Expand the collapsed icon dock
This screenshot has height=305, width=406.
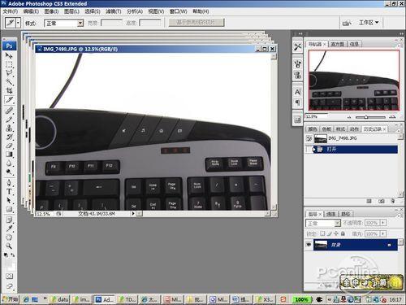click(x=300, y=33)
